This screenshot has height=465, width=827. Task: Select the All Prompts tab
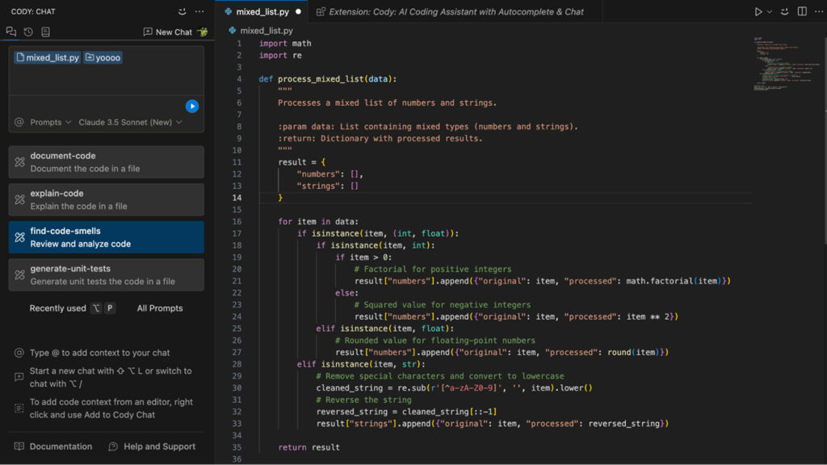coord(159,308)
